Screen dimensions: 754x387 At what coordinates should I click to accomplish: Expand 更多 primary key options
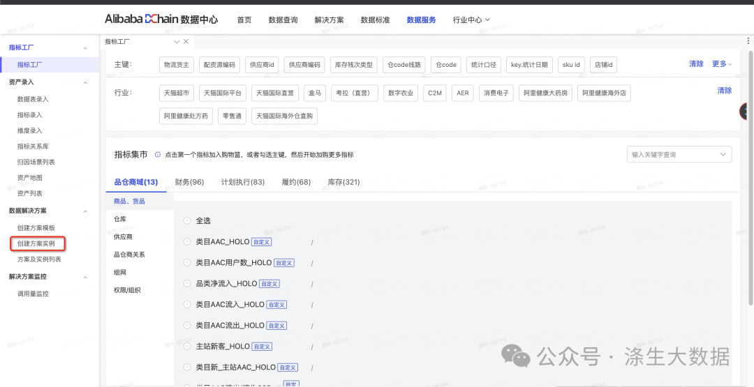722,64
